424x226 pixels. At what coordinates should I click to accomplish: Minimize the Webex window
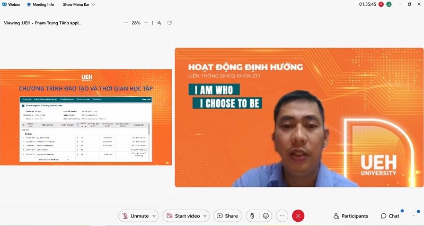[x=401, y=4]
